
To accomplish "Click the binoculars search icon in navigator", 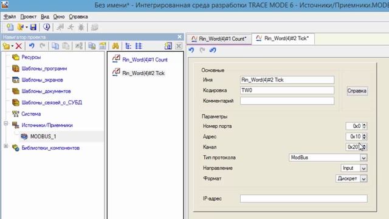I will pos(115,46).
